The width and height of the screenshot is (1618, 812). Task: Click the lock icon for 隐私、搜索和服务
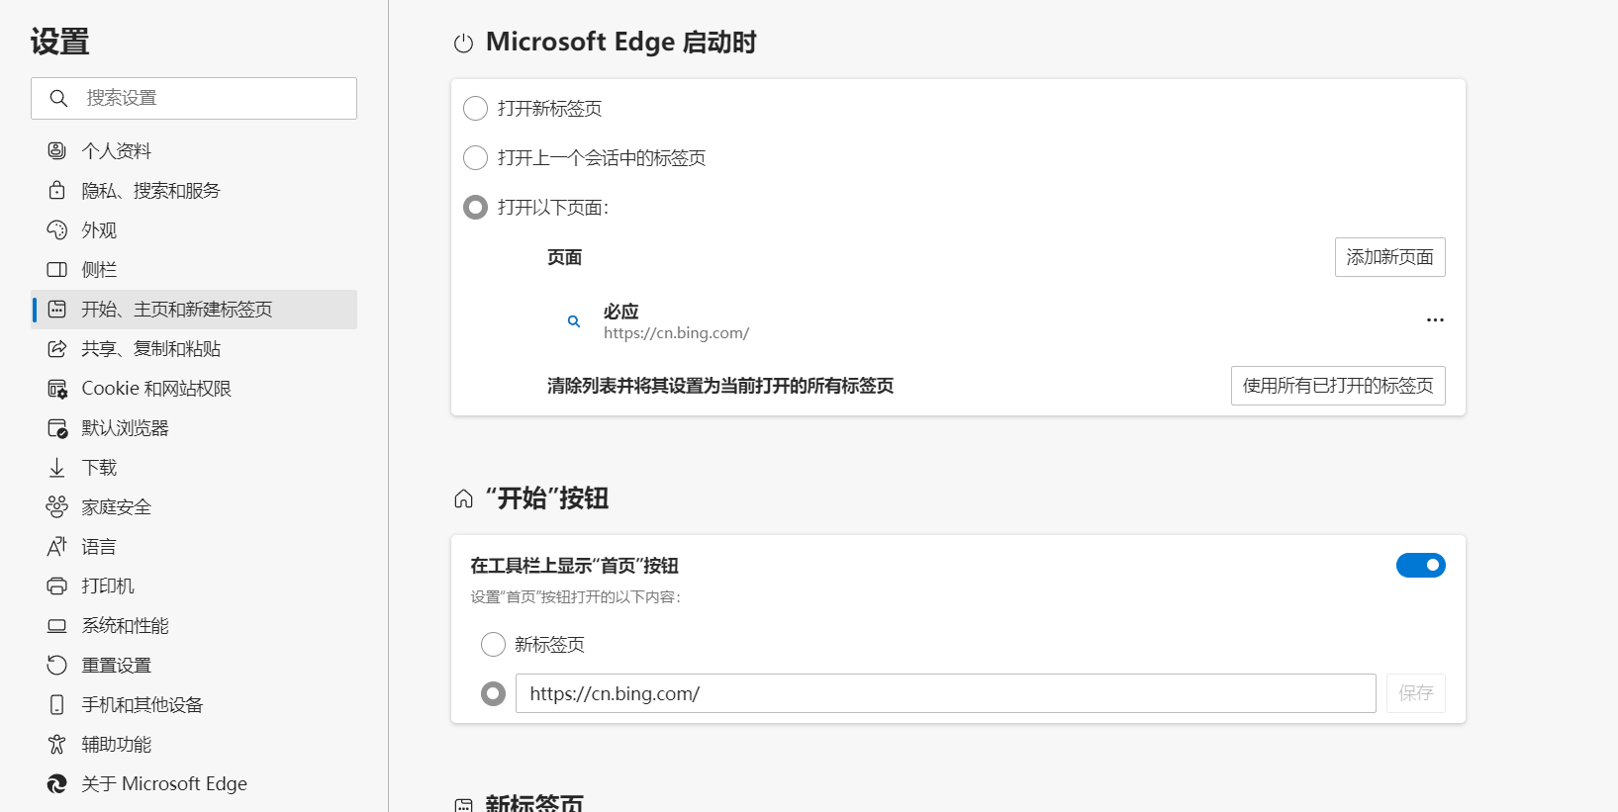coord(57,190)
